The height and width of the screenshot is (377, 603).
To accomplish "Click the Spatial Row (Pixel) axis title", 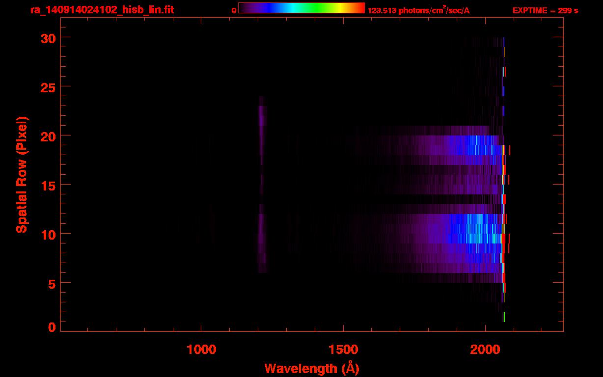I will click(22, 175).
